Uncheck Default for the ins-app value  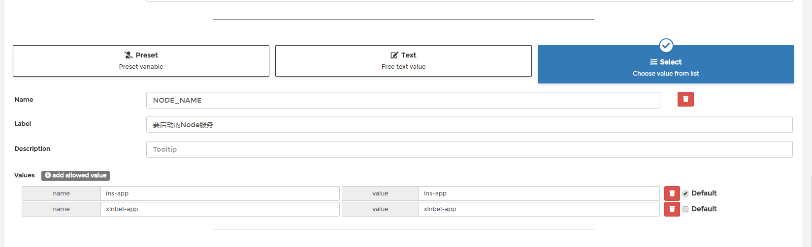685,193
